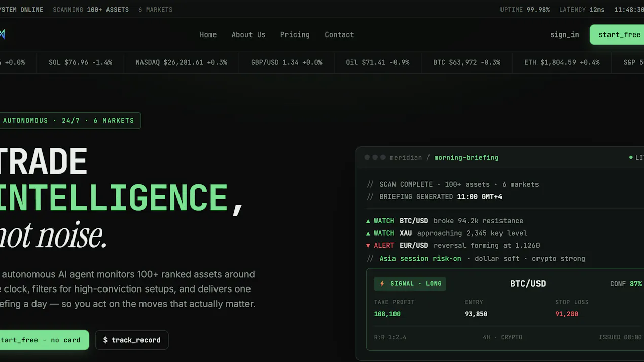The width and height of the screenshot is (644, 362).
Task: Open the About Us page
Action: coord(248,34)
